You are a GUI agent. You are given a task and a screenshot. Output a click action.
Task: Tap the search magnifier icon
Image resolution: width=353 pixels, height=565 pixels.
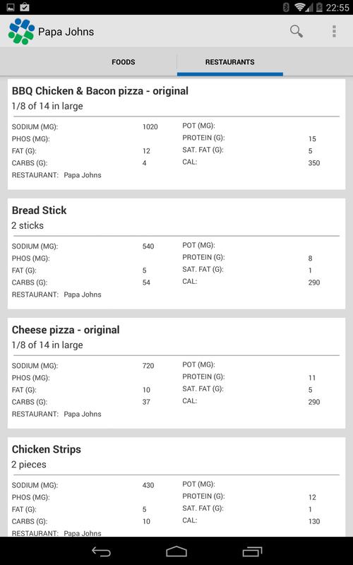tap(296, 31)
